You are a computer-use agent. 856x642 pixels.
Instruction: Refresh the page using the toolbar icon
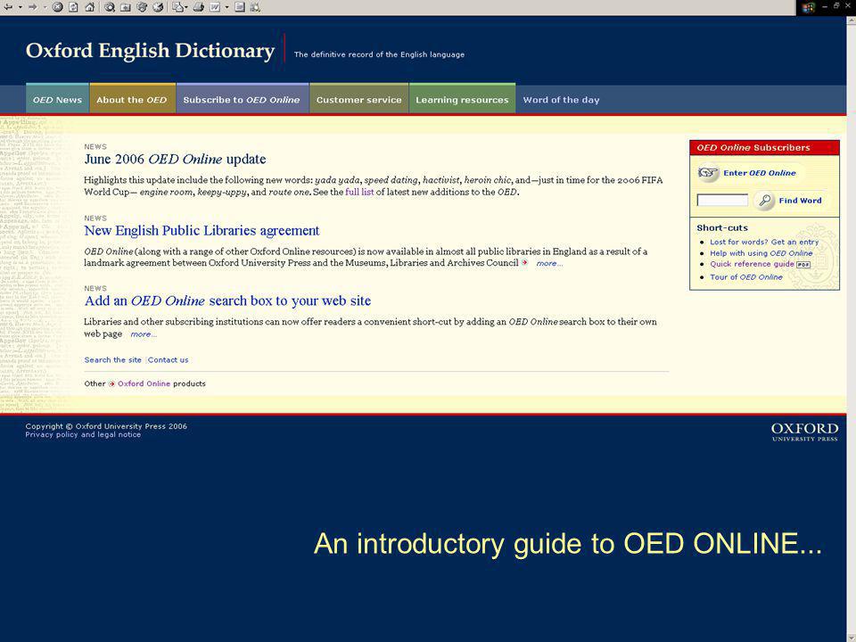point(73,7)
